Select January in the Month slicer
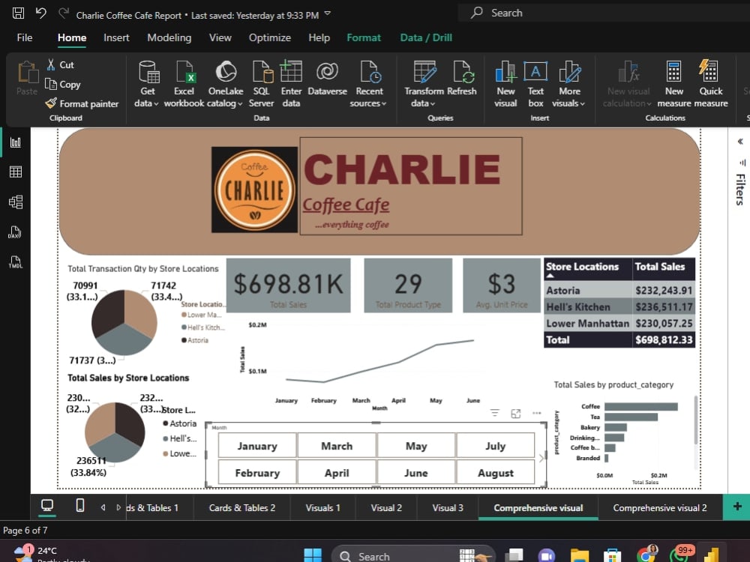The image size is (750, 562). (x=257, y=446)
